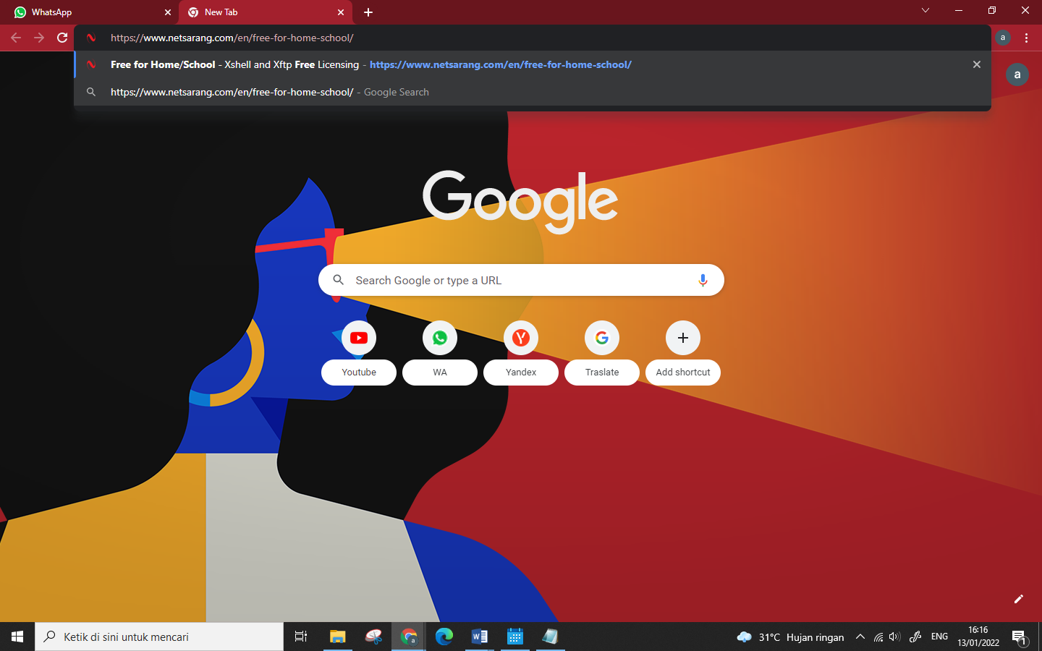Image resolution: width=1042 pixels, height=651 pixels.
Task: Close the WhatsApp tab
Action: (x=168, y=12)
